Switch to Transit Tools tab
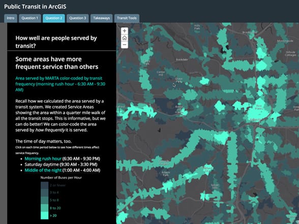The height and width of the screenshot is (224, 299). pyautogui.click(x=127, y=18)
